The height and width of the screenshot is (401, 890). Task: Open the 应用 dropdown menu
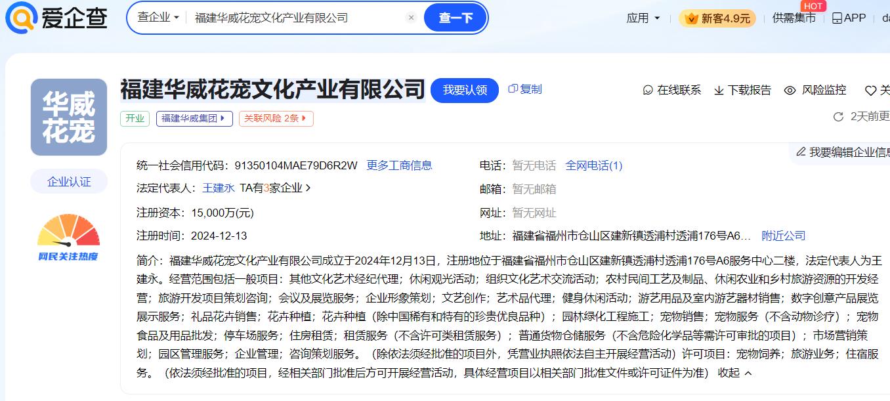[643, 18]
